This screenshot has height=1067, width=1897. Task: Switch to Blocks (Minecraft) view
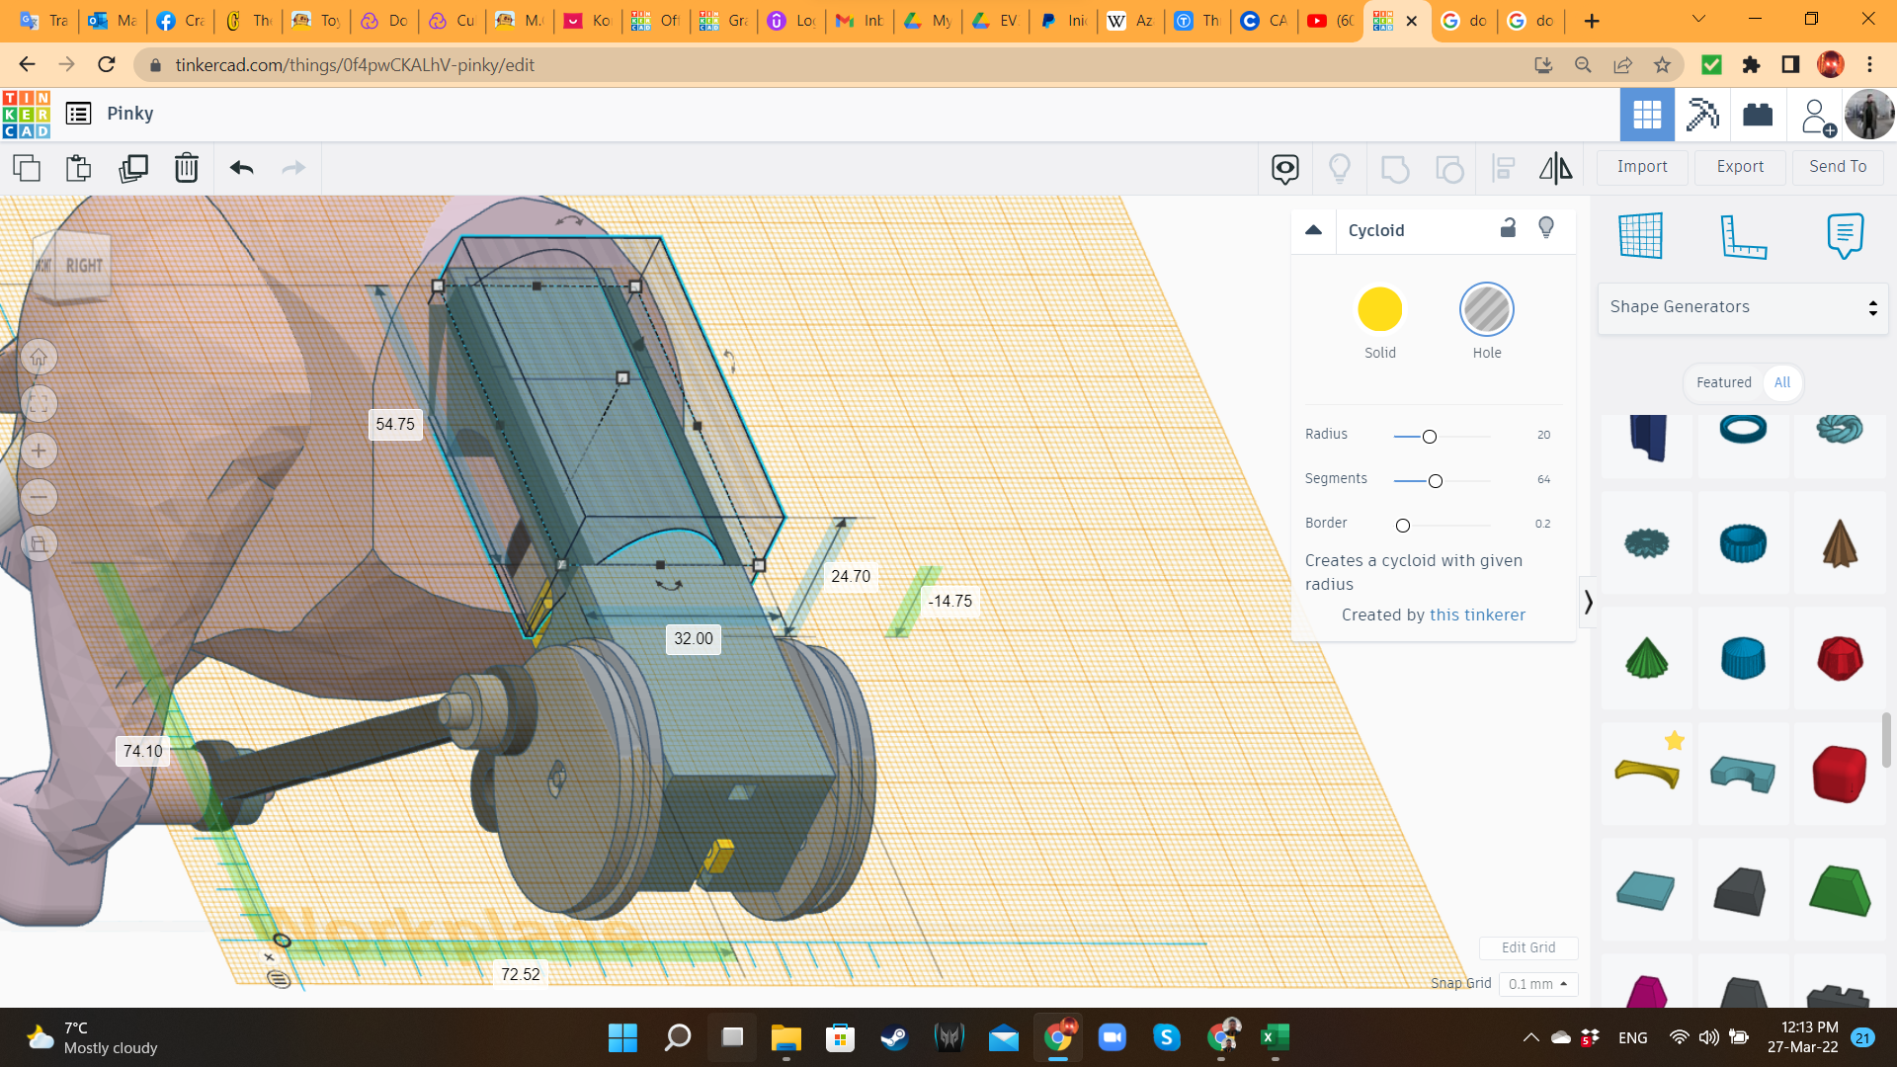click(1702, 115)
